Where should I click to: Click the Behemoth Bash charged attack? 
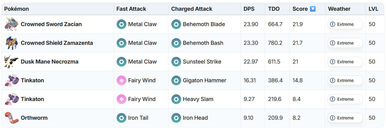click(203, 43)
